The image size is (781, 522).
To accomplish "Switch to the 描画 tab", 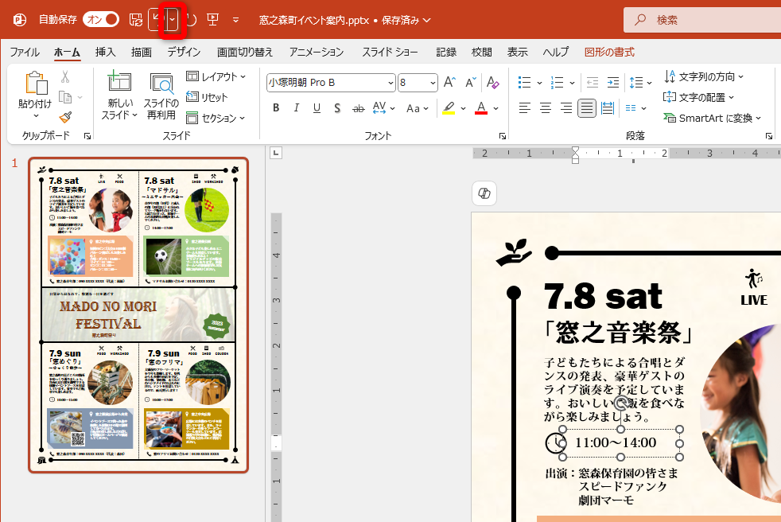I will pos(141,52).
